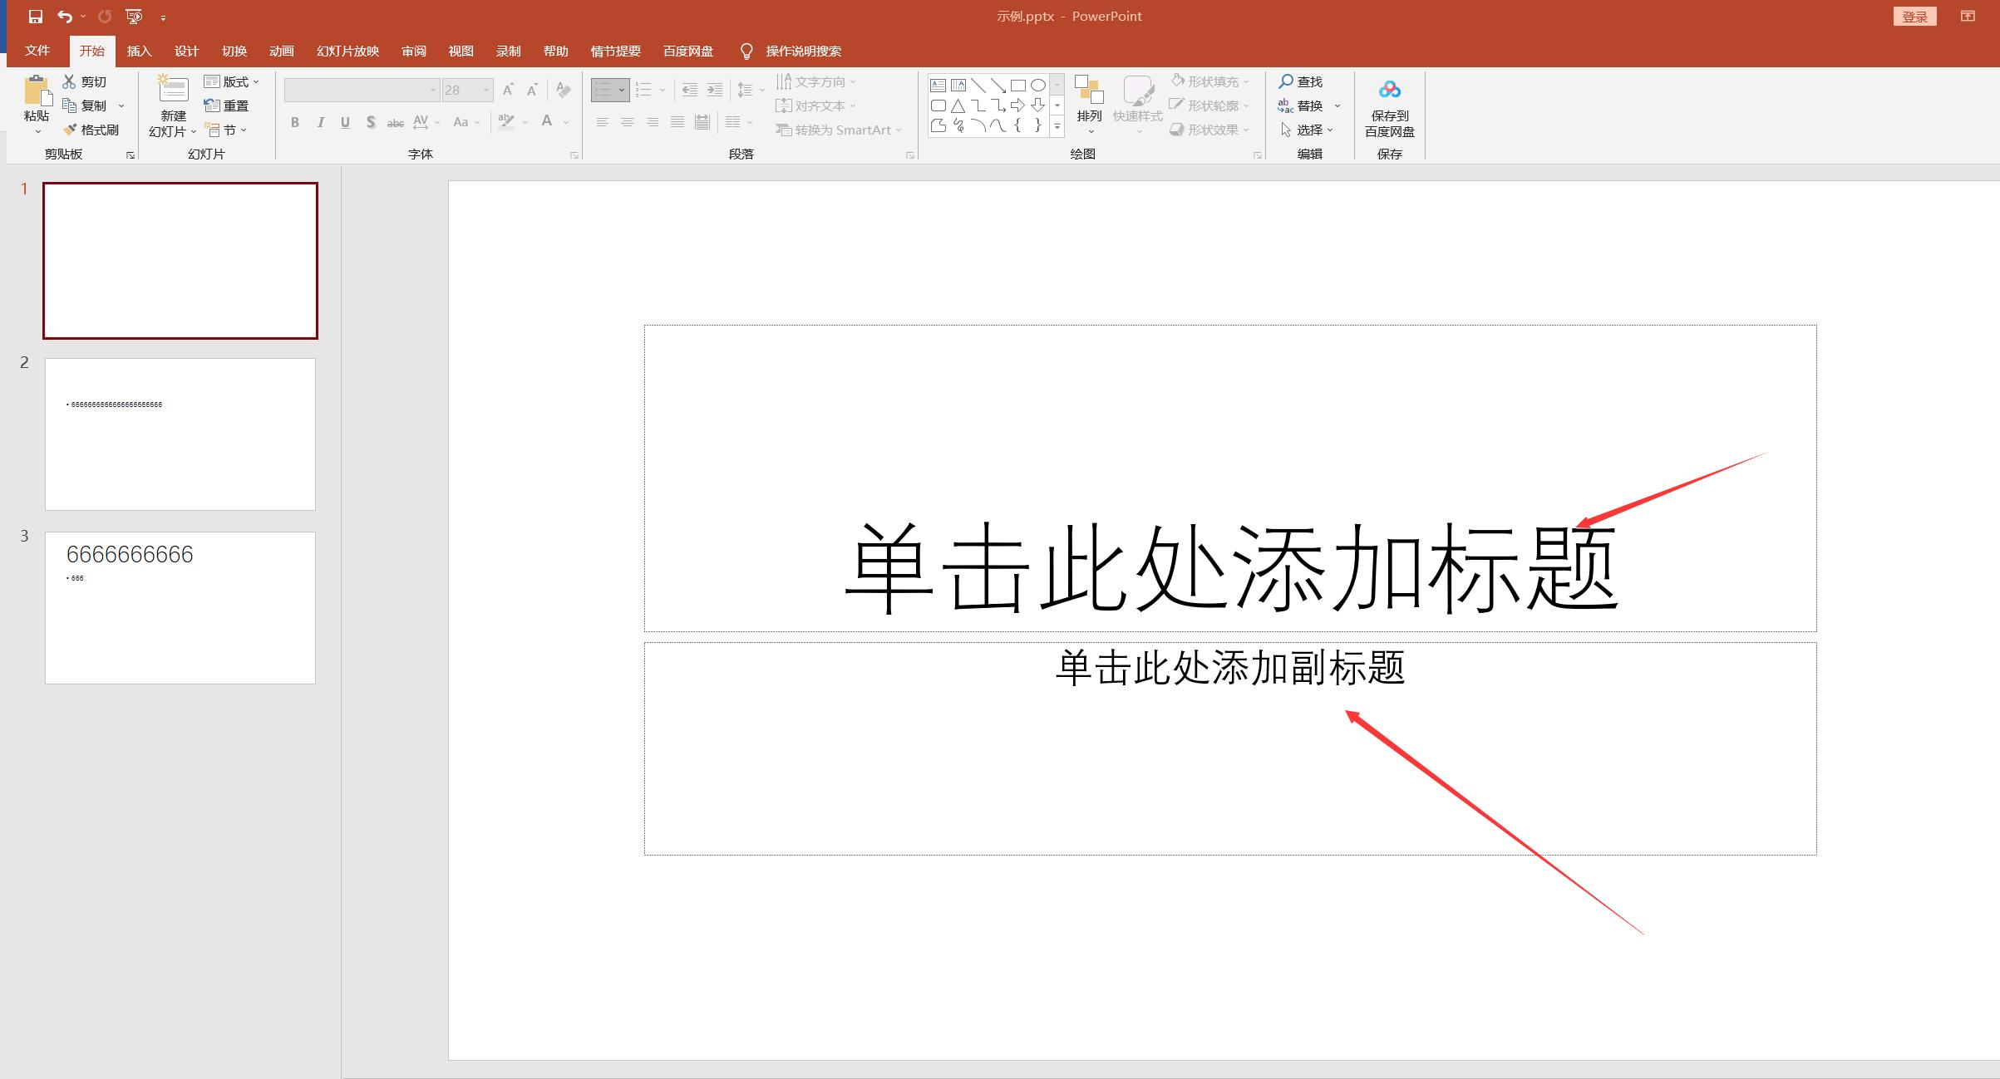Click the Undo arrow icon
The image size is (2000, 1079).
(x=65, y=17)
